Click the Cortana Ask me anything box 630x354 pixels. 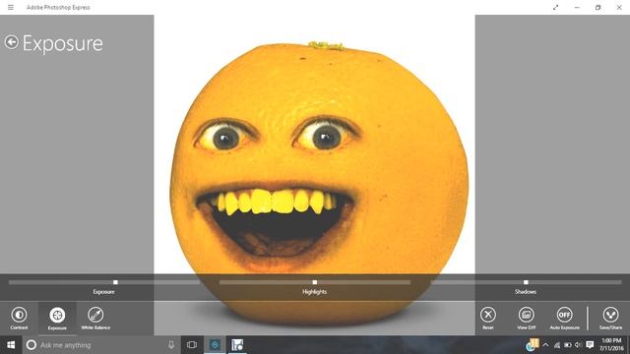point(100,345)
